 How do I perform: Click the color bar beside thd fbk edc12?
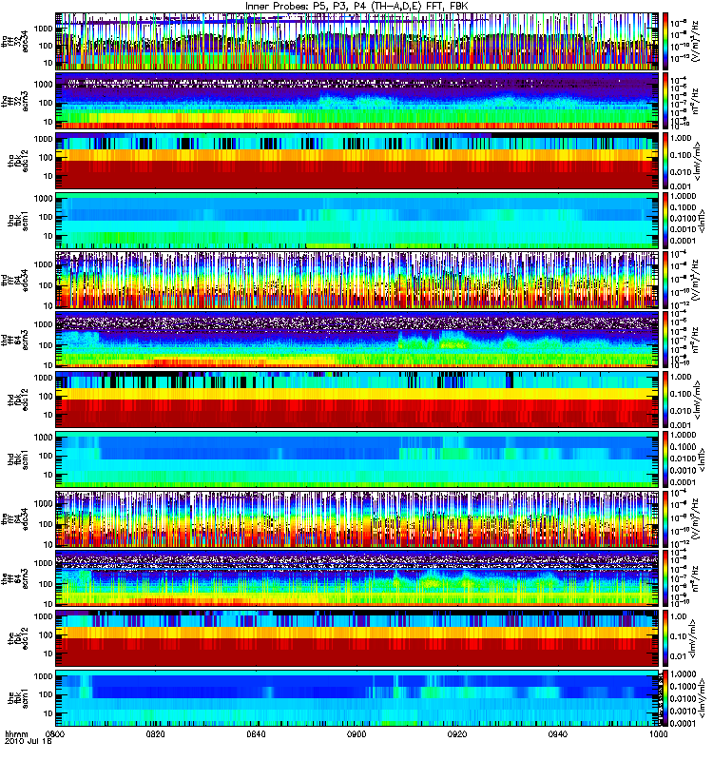[665, 400]
